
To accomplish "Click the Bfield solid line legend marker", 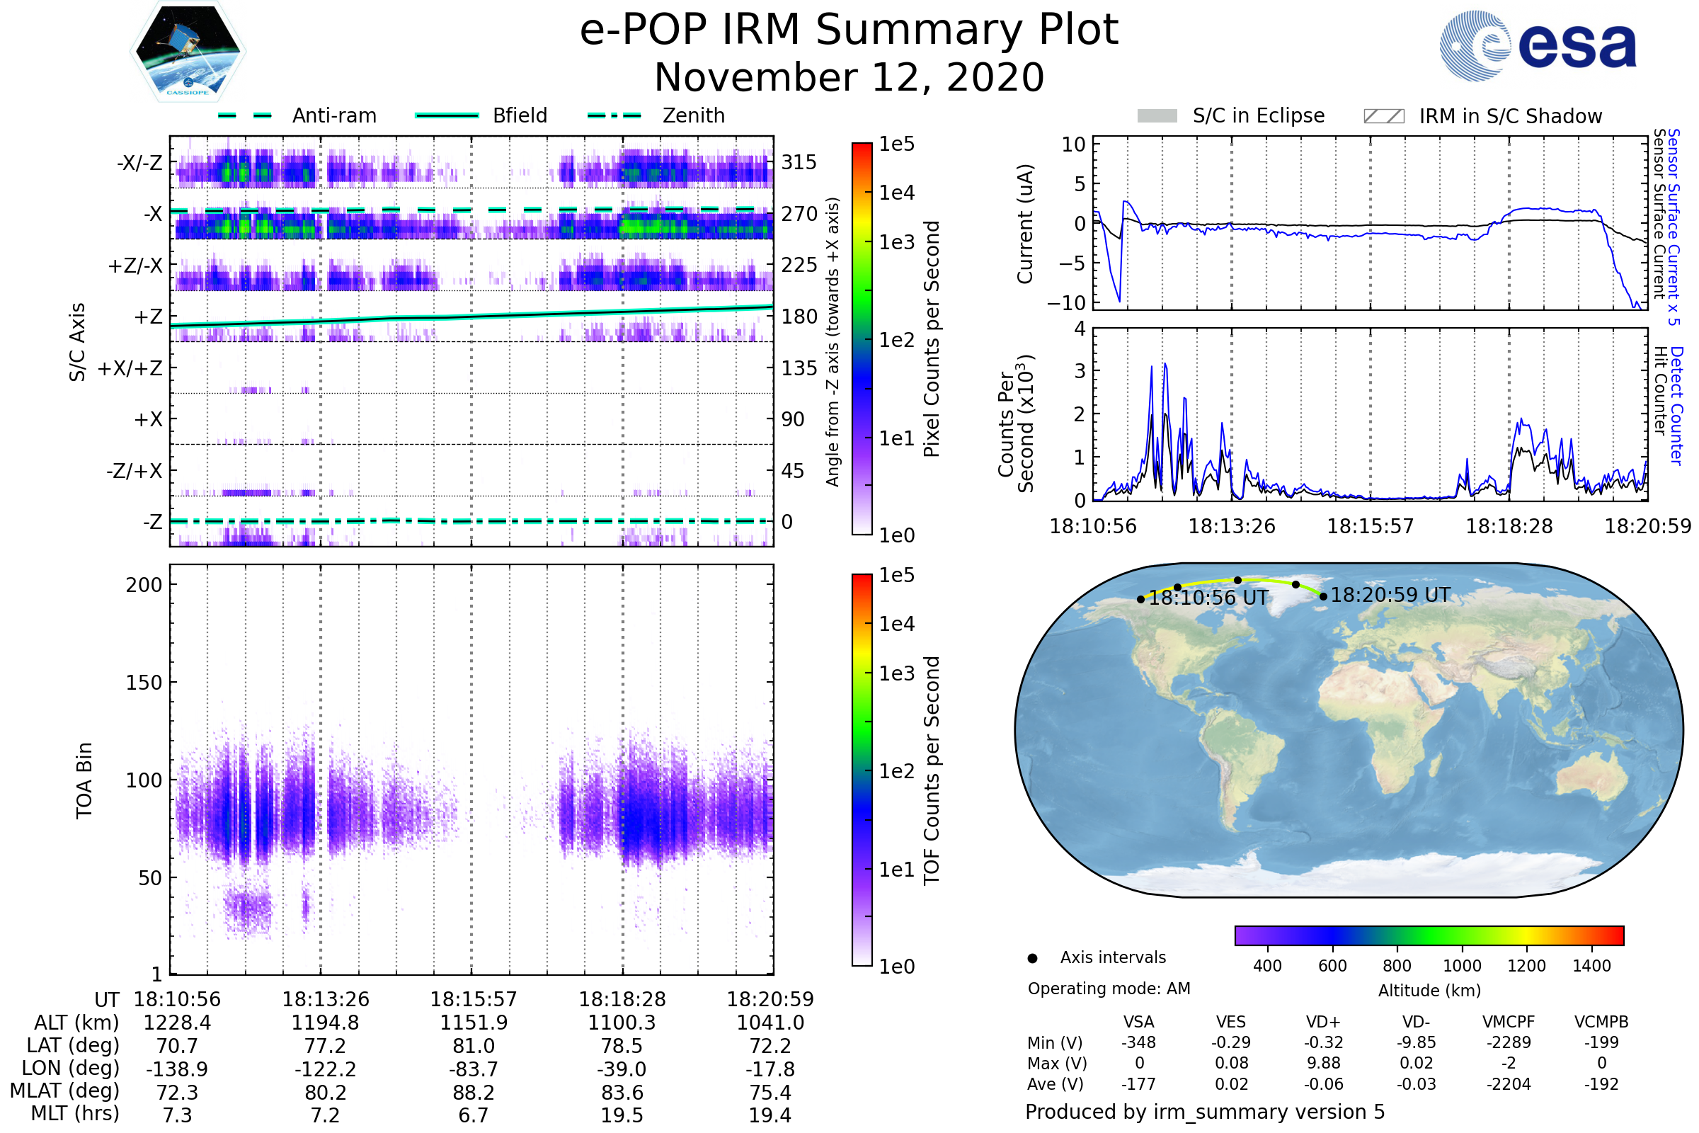I will [447, 115].
